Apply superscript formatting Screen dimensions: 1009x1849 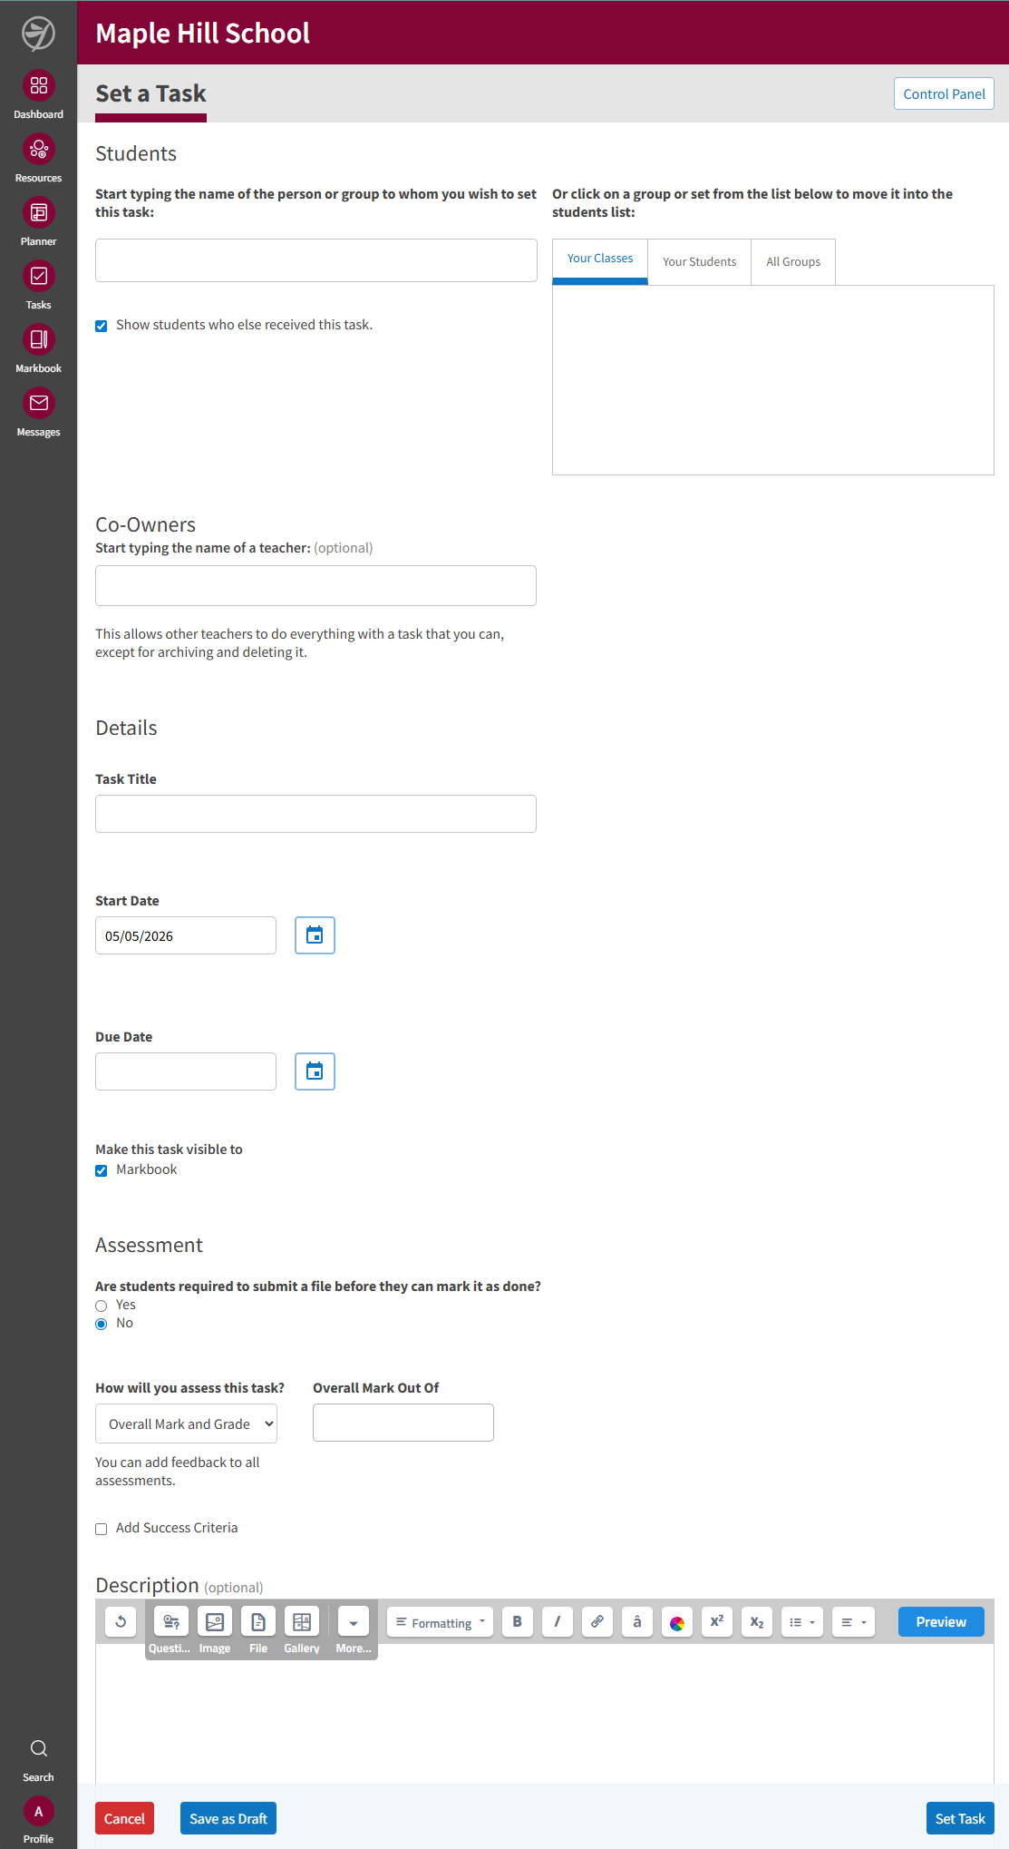point(717,1622)
